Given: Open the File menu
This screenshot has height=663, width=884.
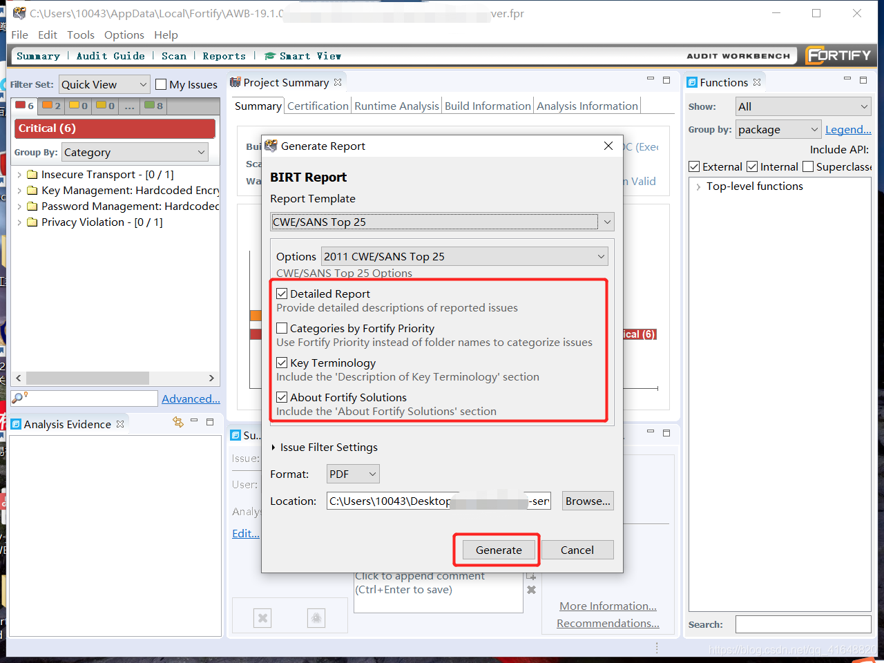Looking at the screenshot, I should click(x=20, y=35).
